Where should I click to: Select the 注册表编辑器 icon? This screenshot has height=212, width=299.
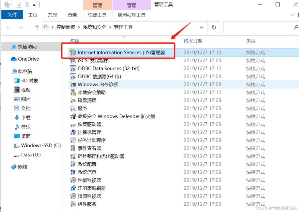tap(73, 188)
